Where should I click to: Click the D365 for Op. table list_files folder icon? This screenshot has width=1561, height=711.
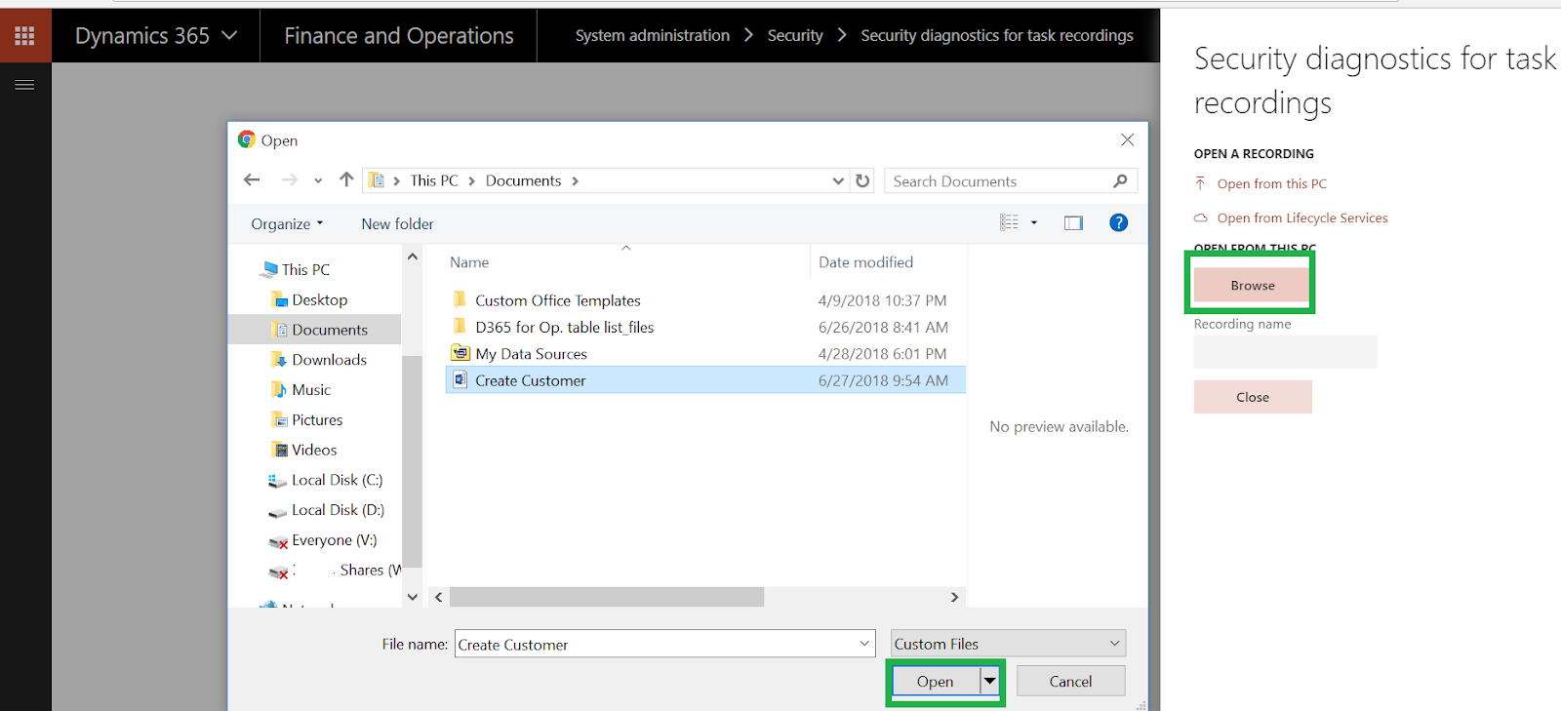[x=460, y=326]
